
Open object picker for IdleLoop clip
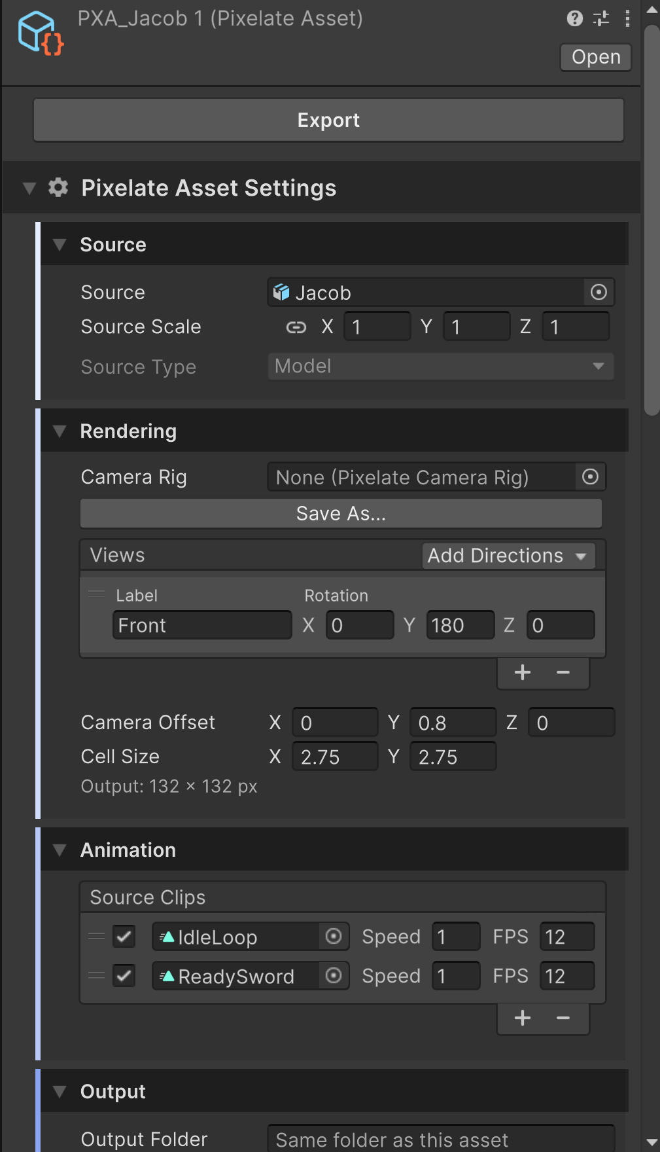coord(334,937)
